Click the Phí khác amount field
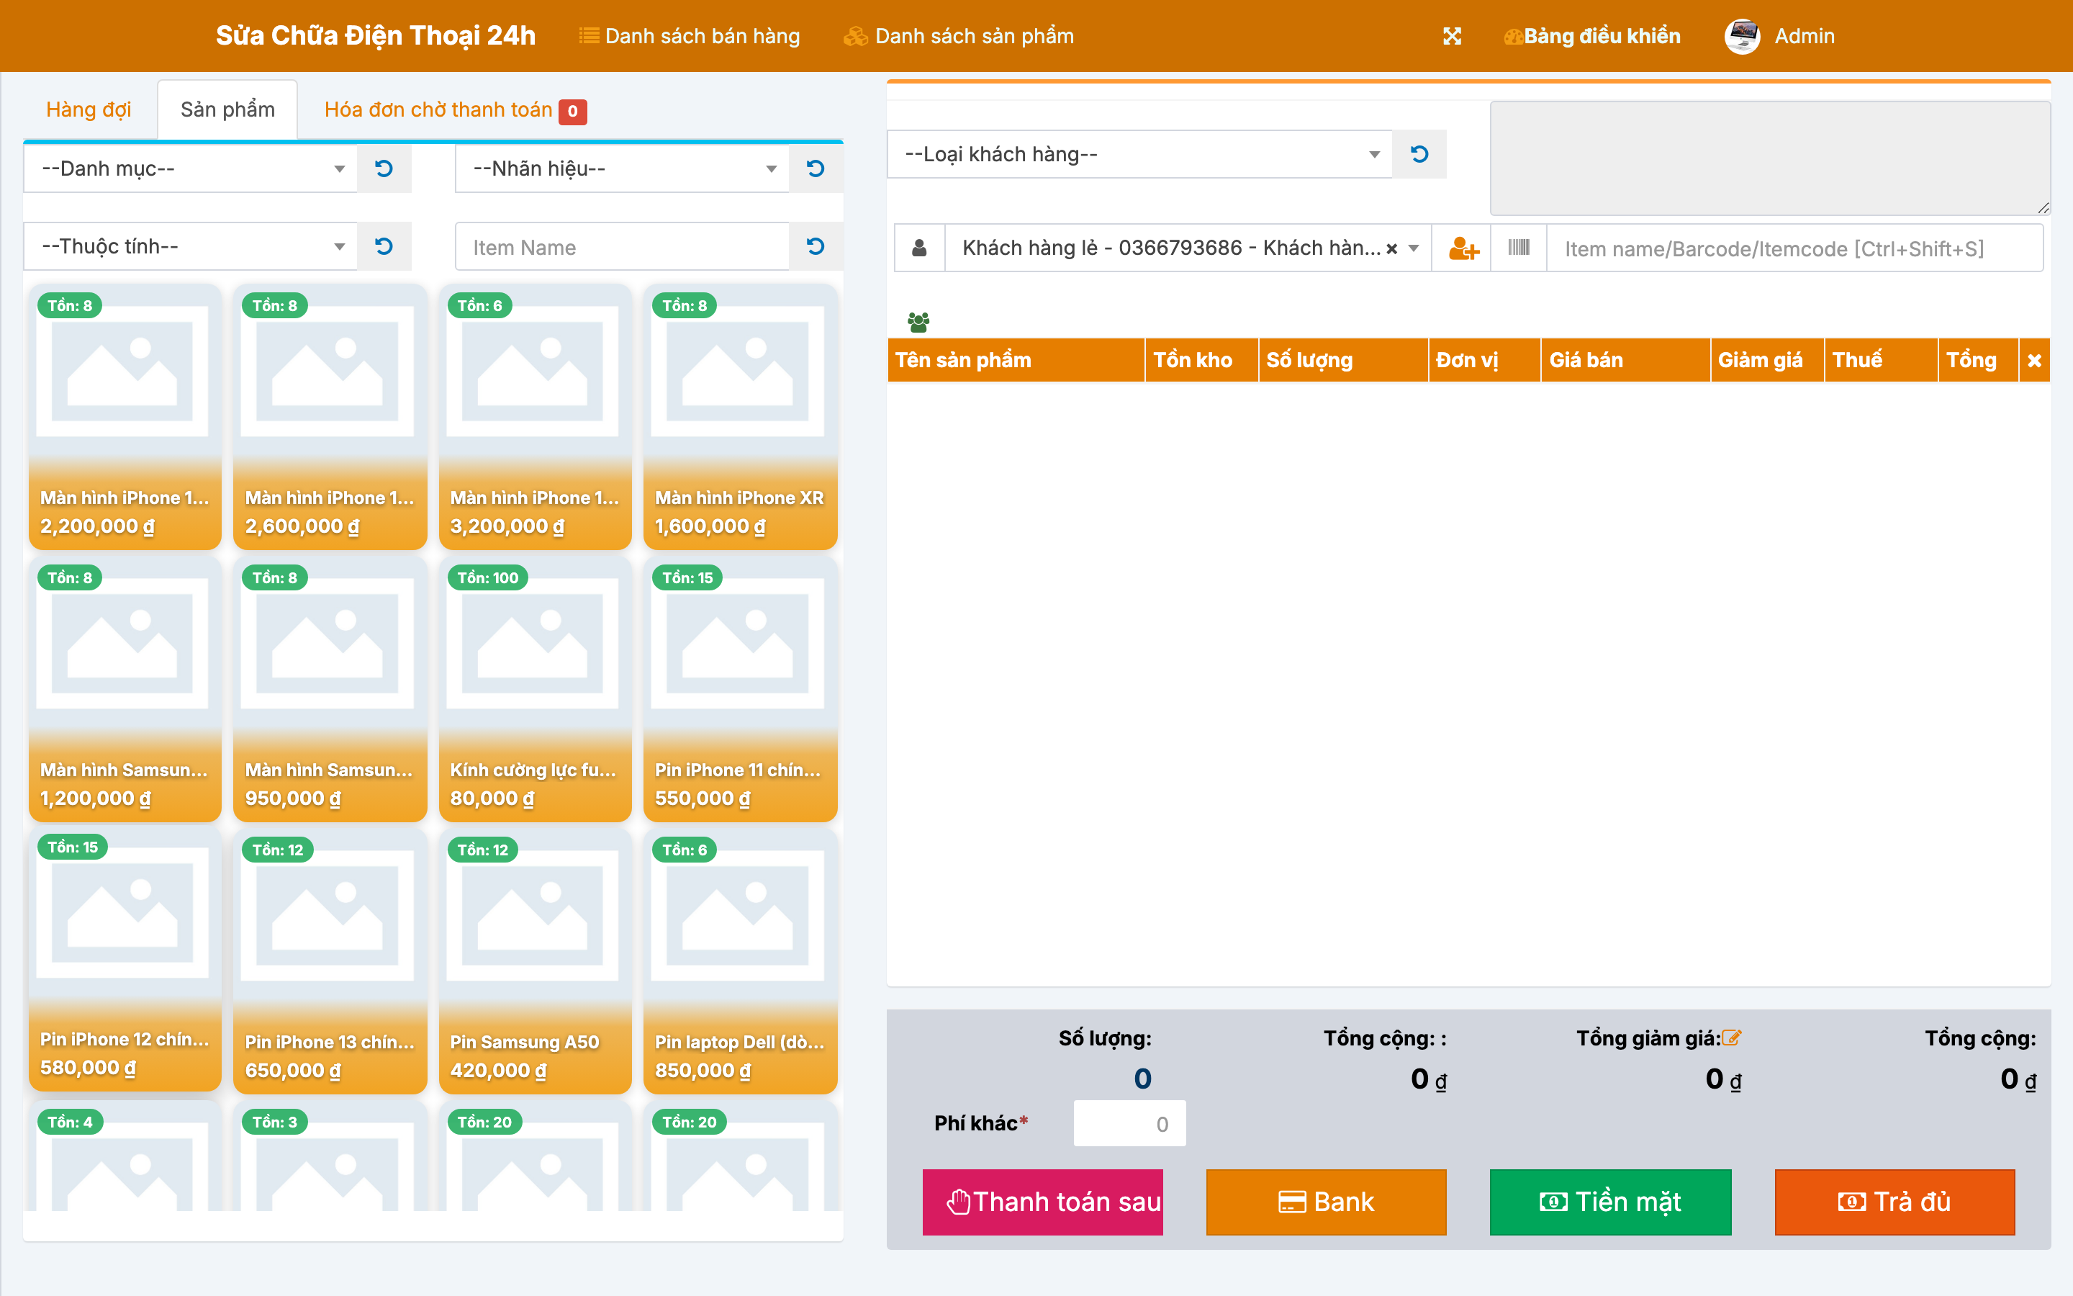 [1130, 1123]
